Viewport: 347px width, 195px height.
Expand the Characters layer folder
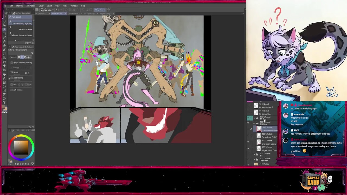[x=254, y=160]
